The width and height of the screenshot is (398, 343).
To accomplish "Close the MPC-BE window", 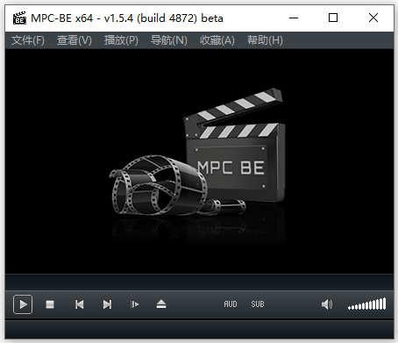I will (x=373, y=18).
